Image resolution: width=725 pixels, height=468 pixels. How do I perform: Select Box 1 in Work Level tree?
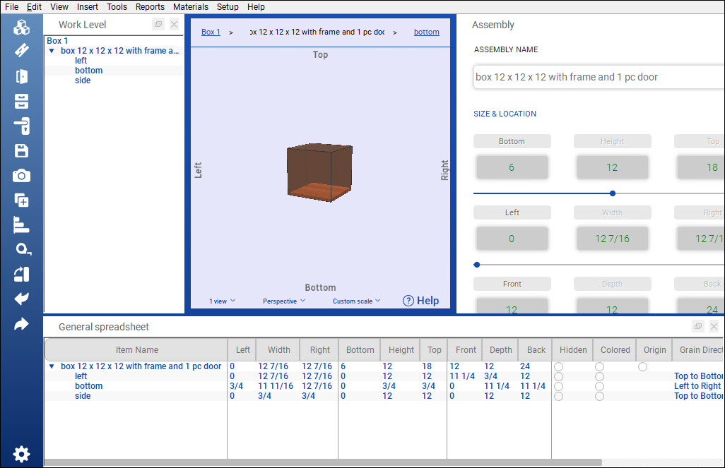click(x=57, y=41)
